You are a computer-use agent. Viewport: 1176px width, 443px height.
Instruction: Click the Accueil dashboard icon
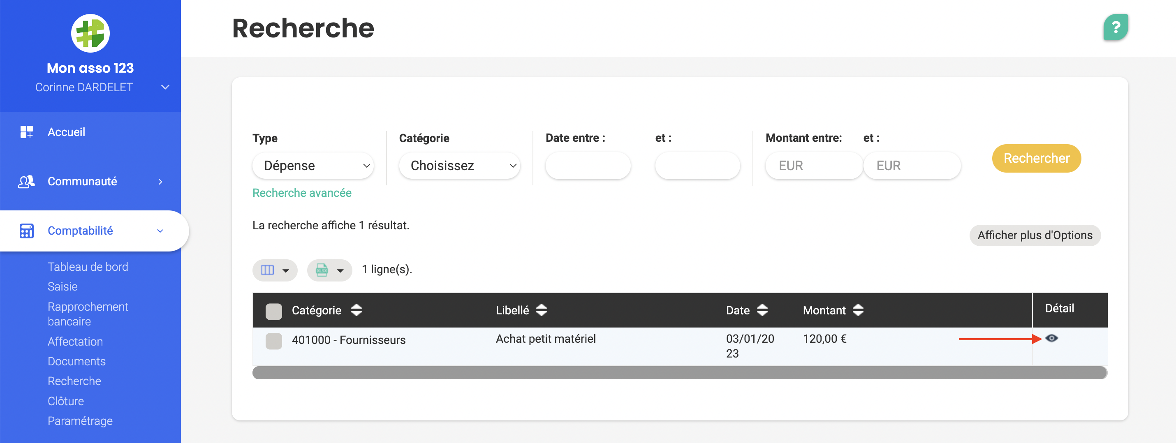point(26,132)
